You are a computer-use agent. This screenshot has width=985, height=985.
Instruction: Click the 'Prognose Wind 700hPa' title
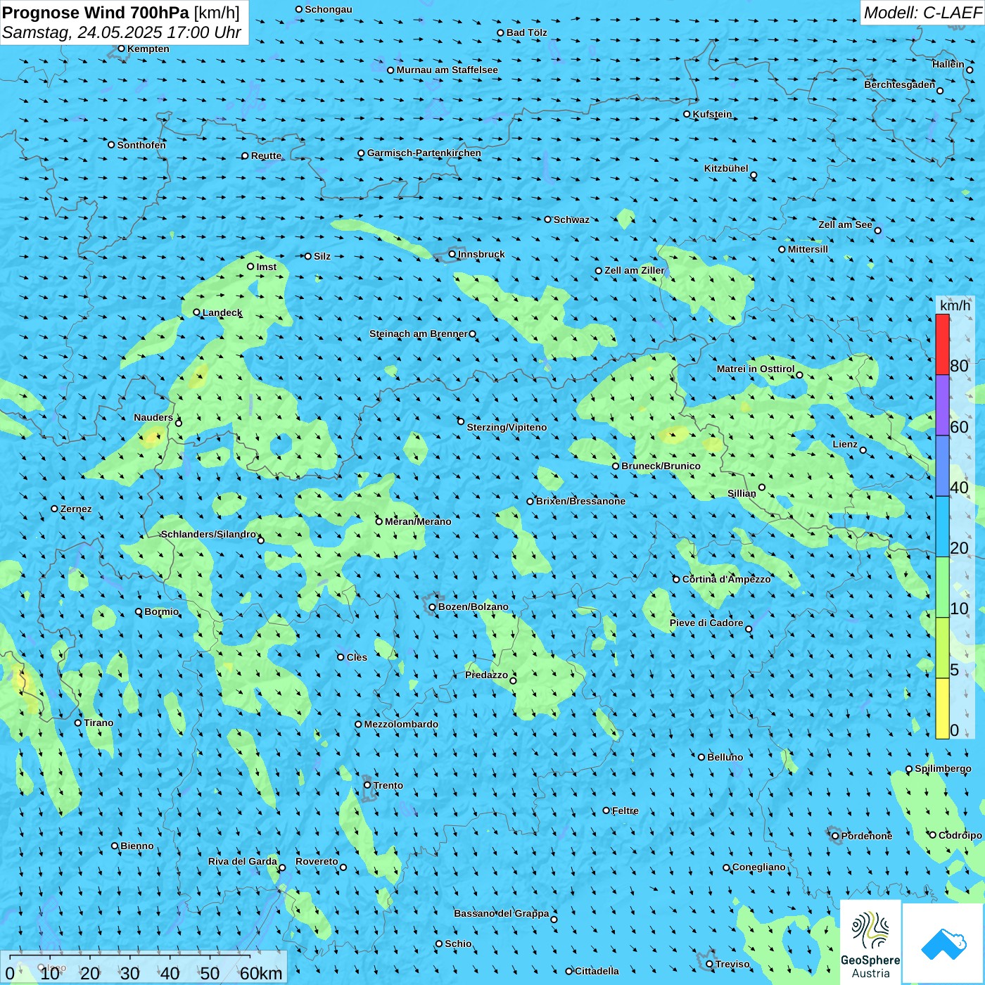(96, 13)
